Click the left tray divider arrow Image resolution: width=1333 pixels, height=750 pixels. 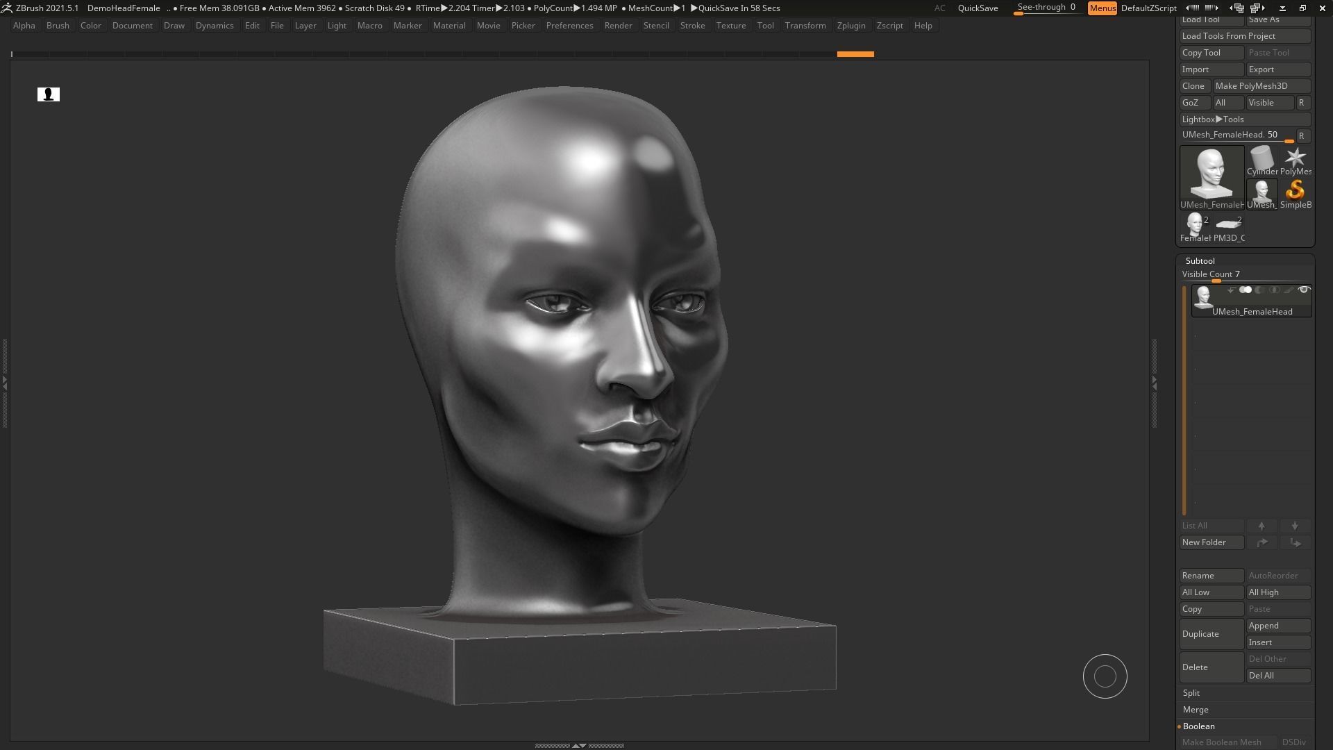(x=4, y=382)
